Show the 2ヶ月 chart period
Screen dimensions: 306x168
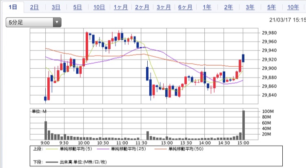tap(142, 7)
